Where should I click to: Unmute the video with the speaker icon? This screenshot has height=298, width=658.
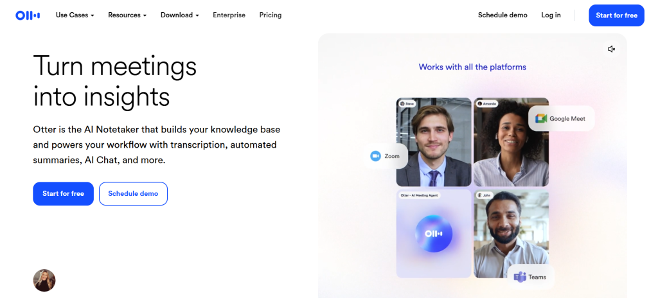pos(612,49)
